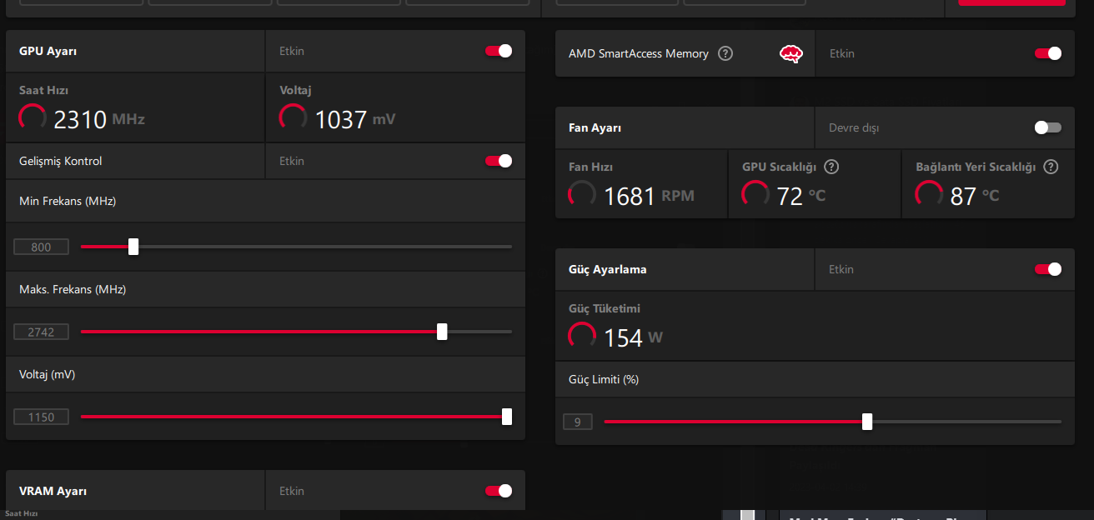
Task: Click the red button at top right
Action: click(1011, 2)
